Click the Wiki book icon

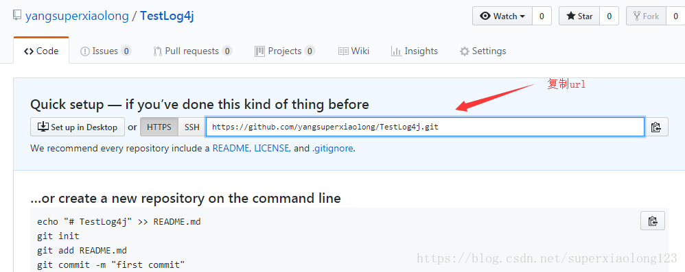(343, 51)
